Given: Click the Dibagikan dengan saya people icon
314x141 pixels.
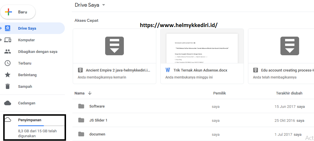Looking at the screenshot, I should click(8, 52).
